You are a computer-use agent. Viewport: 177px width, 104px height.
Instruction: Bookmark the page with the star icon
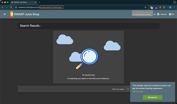(145, 7)
